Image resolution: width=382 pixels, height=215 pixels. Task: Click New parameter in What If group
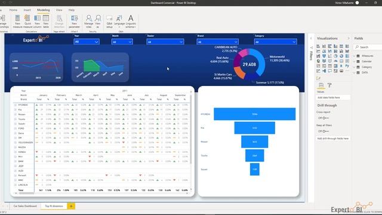point(74,21)
